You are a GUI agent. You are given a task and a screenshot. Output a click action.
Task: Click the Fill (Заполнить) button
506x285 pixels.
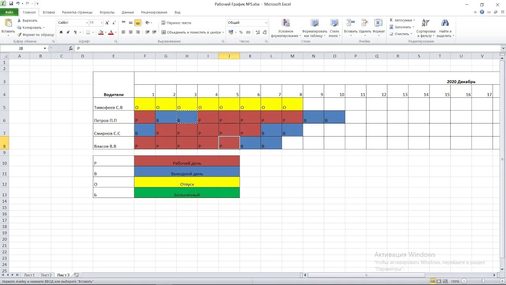click(402, 27)
